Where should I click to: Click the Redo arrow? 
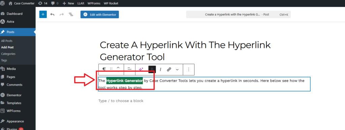(62, 14)
